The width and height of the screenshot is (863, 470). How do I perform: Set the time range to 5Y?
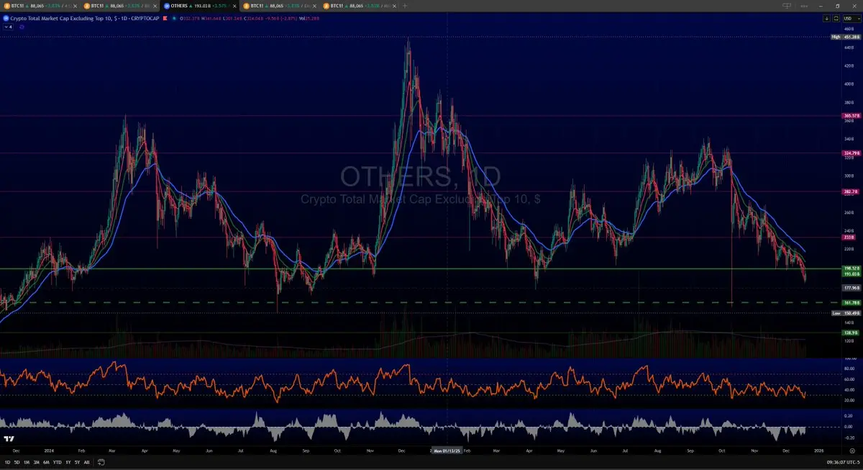[x=78, y=462]
